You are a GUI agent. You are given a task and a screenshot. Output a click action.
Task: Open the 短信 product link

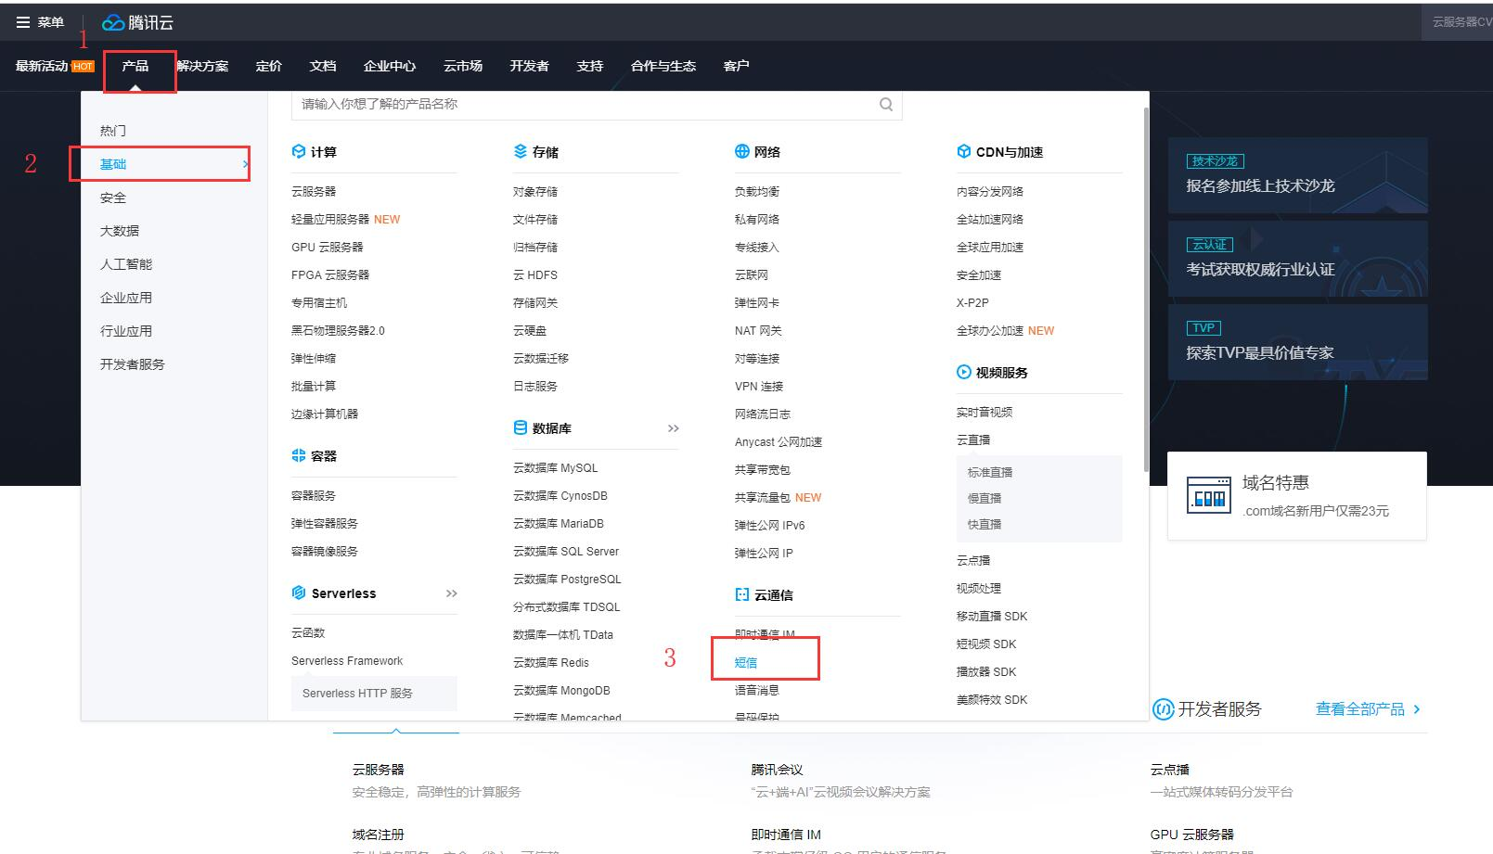(746, 662)
